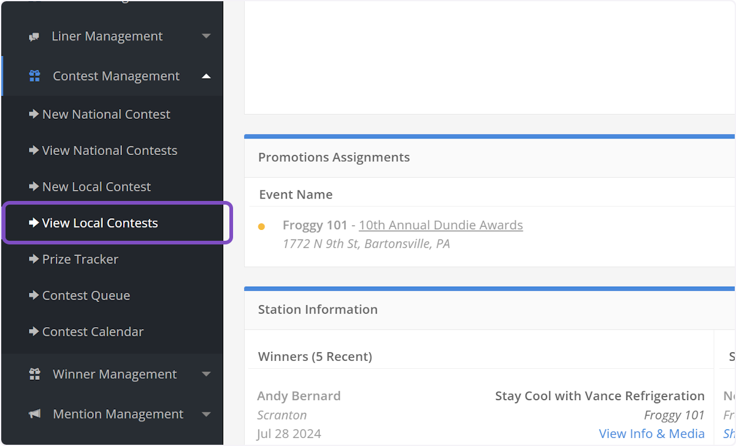The width and height of the screenshot is (736, 446).
Task: Open View Local Contests page
Action: [100, 223]
